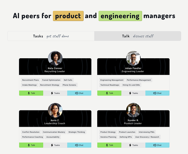Click microphone icon on Anna Z.'s card

point(29,145)
